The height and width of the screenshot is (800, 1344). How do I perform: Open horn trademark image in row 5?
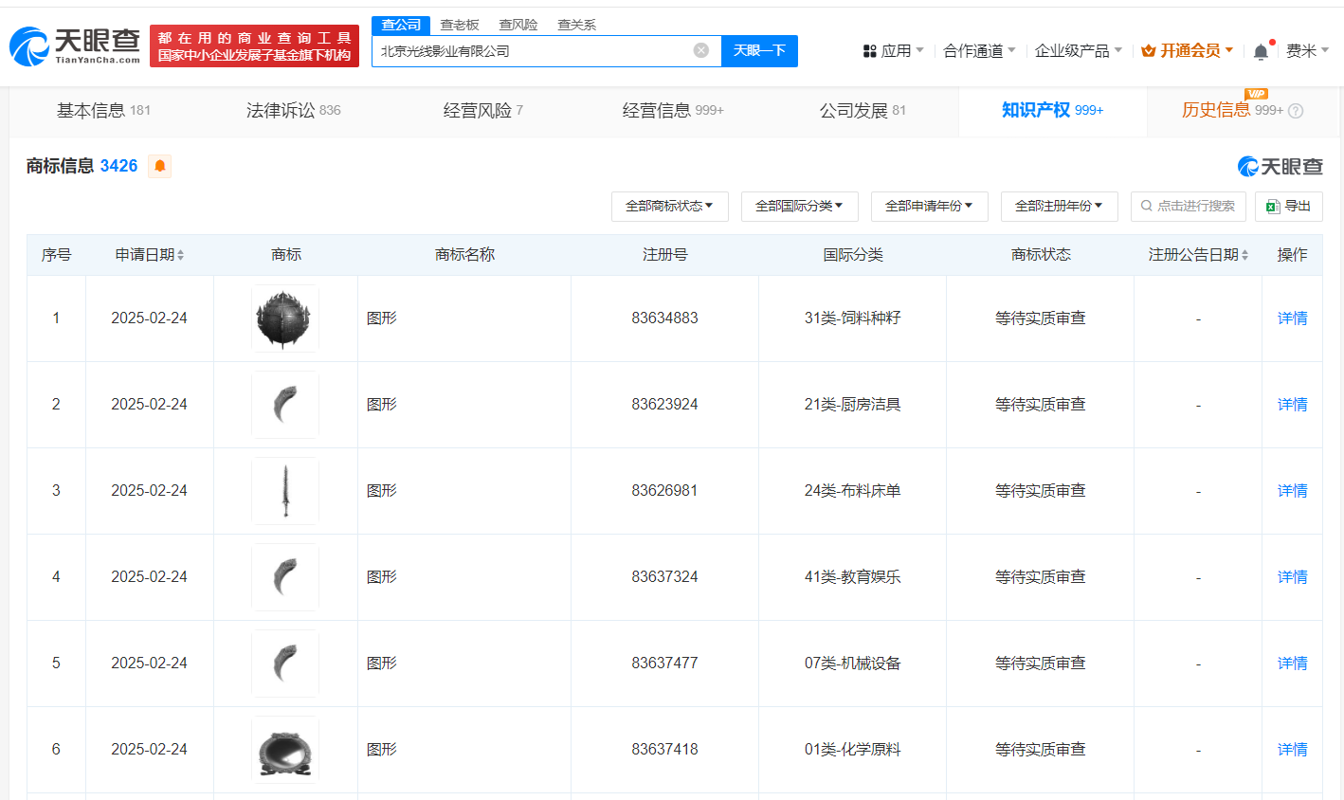tap(285, 664)
